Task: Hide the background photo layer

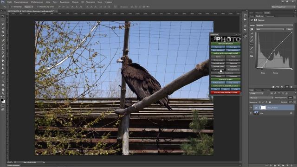Action: pyautogui.click(x=251, y=113)
